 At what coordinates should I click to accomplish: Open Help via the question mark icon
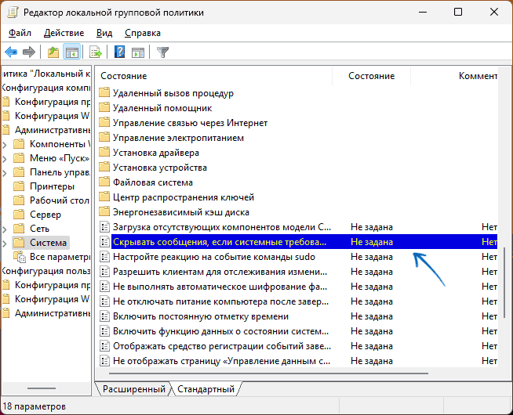coord(119,52)
